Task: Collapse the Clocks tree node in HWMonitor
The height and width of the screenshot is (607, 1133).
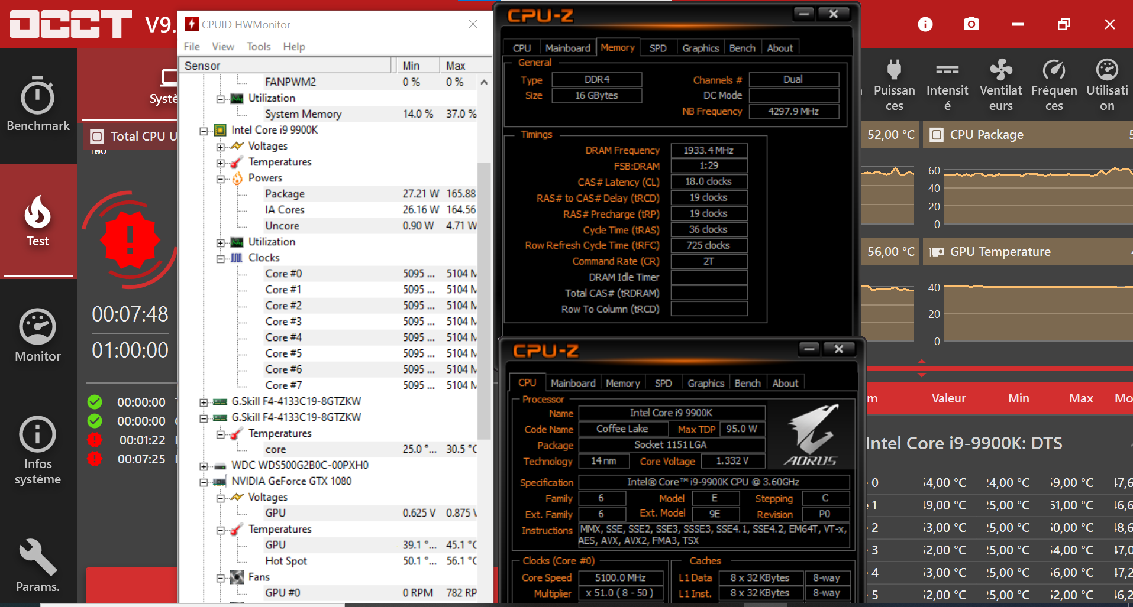Action: coord(220,259)
